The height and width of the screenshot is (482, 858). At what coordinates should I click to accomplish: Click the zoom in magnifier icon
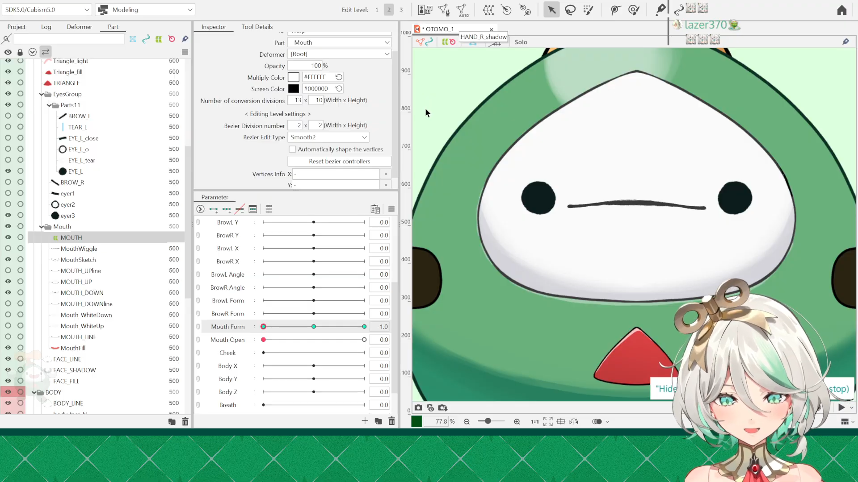coord(517,421)
